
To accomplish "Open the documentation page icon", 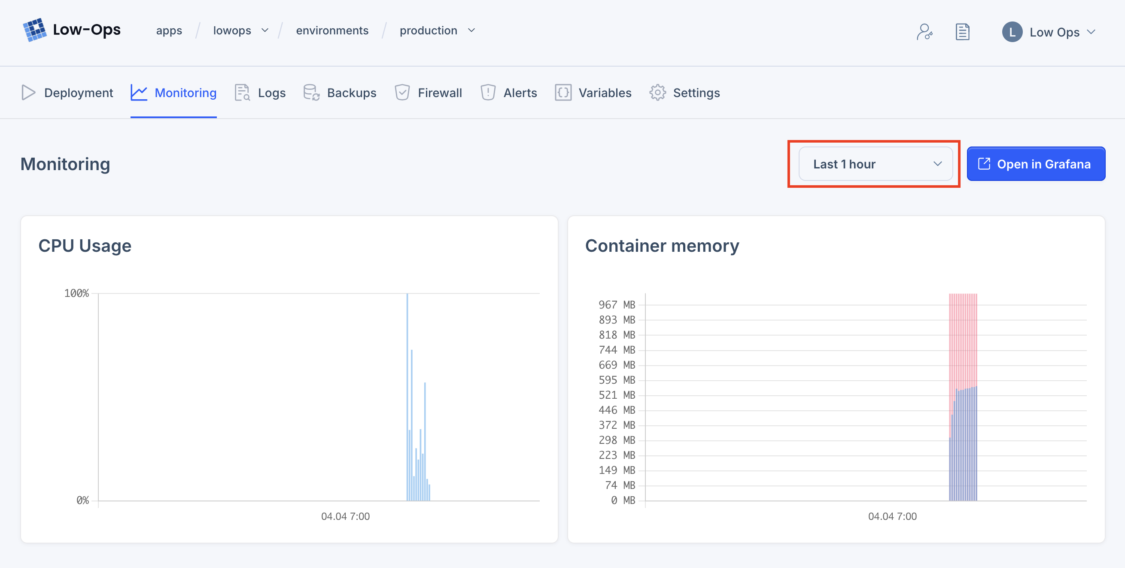I will click(963, 32).
